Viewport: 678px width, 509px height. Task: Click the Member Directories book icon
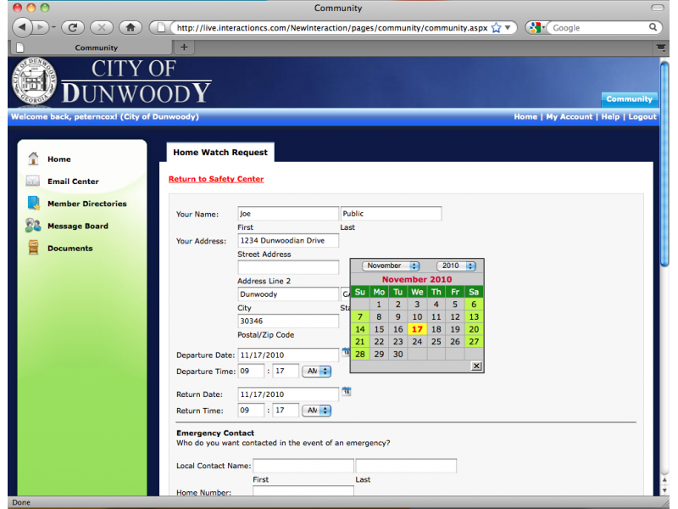click(x=31, y=204)
